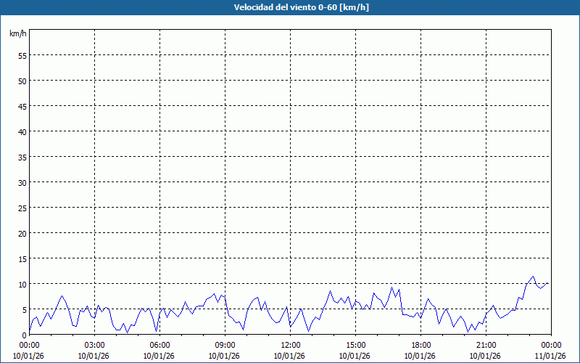Select the 18:00 time axis label
The width and height of the screenshot is (580, 363).
pyautogui.click(x=420, y=345)
